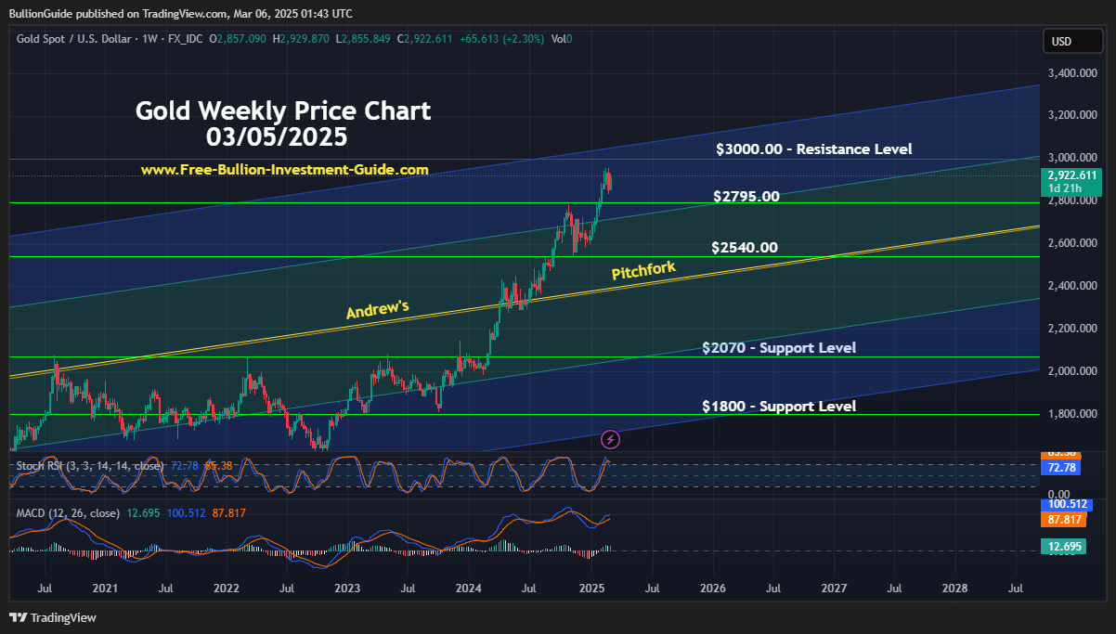
Task: Click the 2025 time axis label
Action: click(591, 589)
